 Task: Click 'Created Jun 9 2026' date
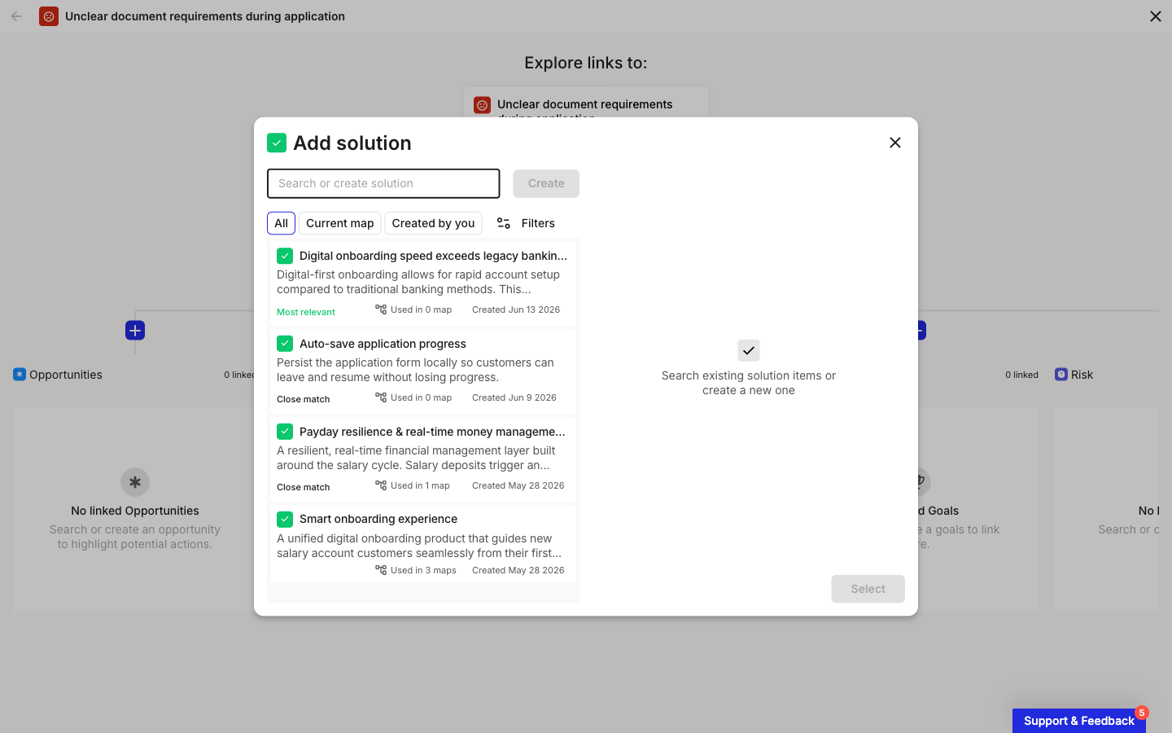pyautogui.click(x=514, y=397)
